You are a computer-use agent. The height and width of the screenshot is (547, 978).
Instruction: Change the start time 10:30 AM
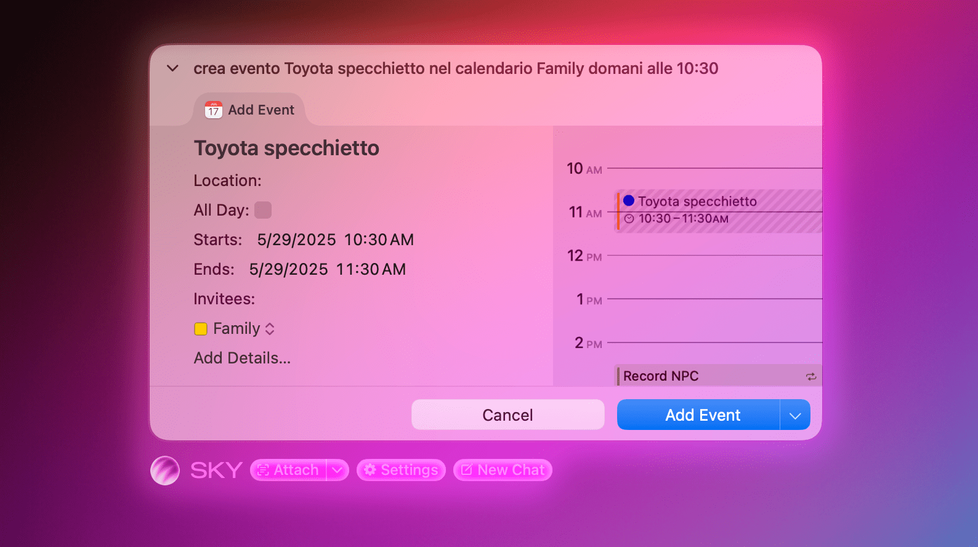click(379, 240)
